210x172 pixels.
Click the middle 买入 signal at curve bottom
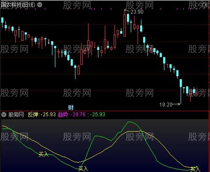pyautogui.click(x=83, y=169)
